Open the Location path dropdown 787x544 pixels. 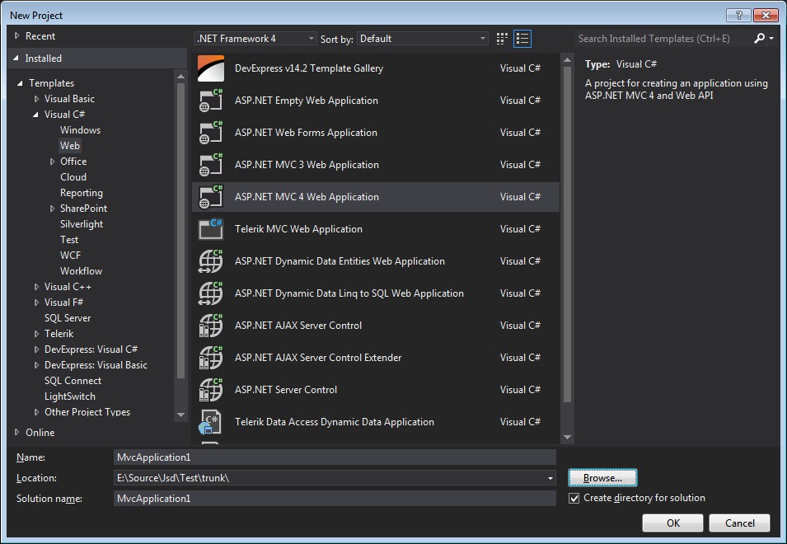pos(550,478)
